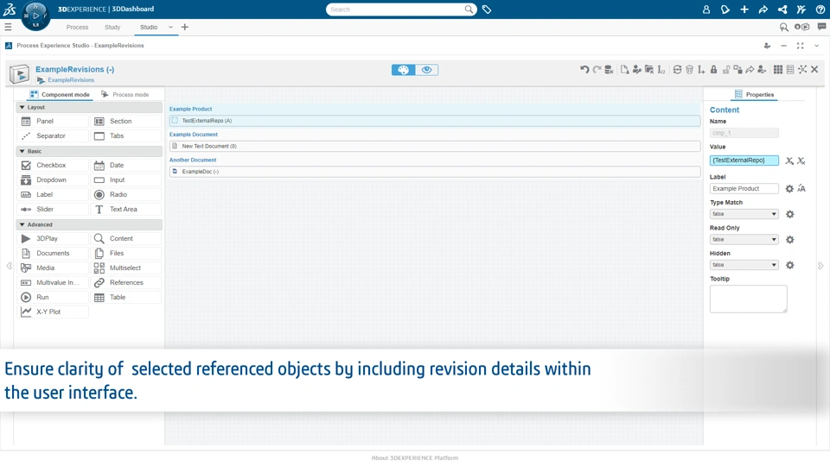Switch to Process mode tab
This screenshot has width=830, height=466.
pos(124,95)
